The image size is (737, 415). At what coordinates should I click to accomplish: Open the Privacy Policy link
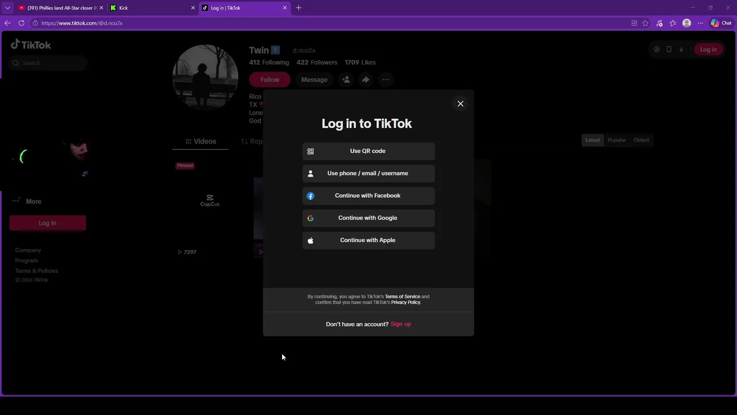[405, 302]
